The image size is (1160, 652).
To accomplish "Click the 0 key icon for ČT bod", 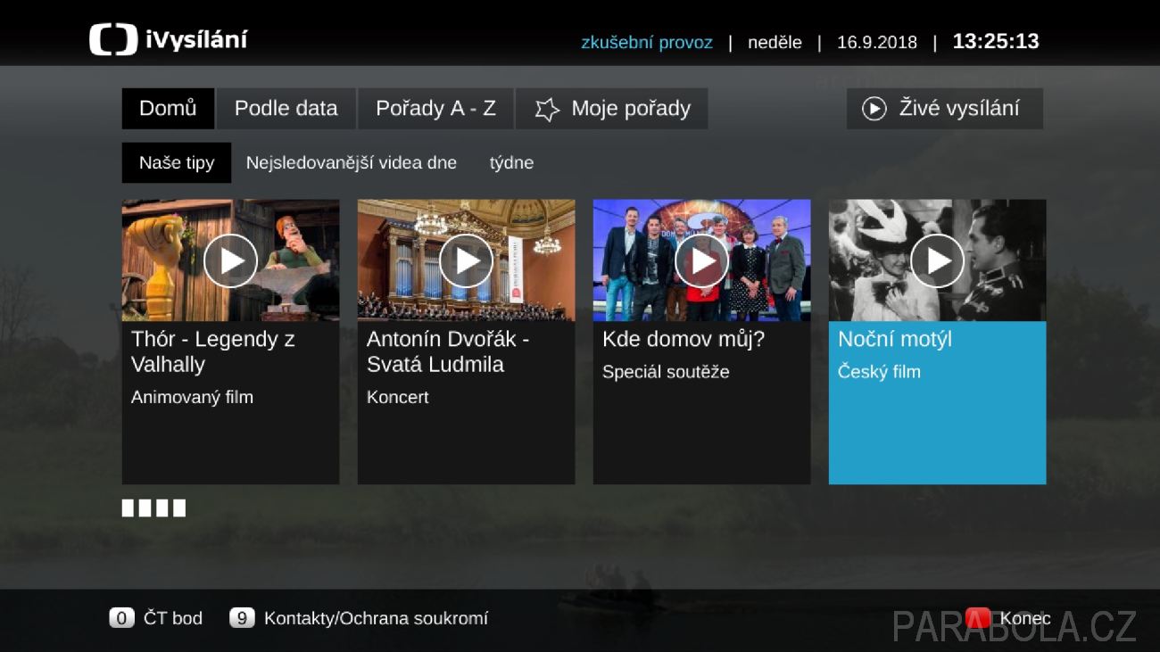I will [122, 618].
